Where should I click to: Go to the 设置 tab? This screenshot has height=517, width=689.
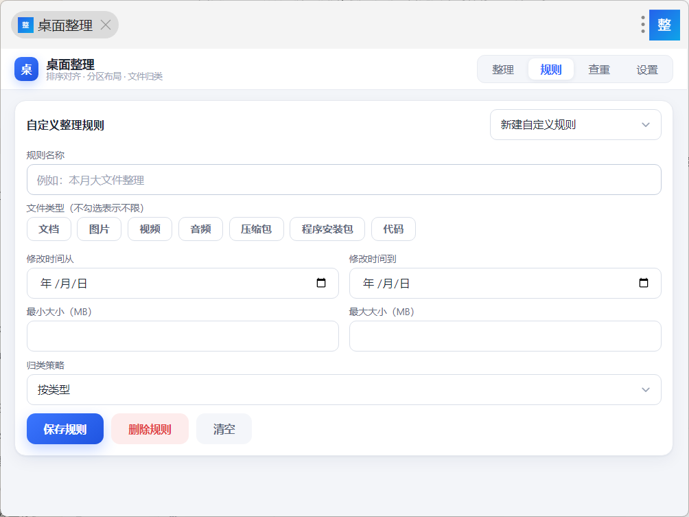tap(647, 69)
